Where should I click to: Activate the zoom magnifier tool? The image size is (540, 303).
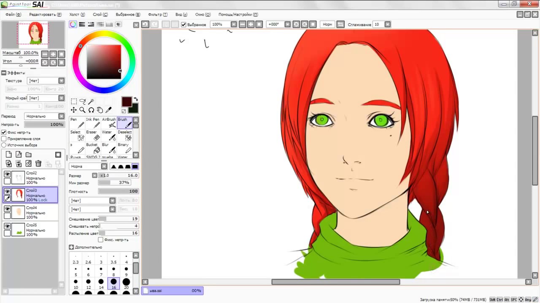click(x=82, y=110)
